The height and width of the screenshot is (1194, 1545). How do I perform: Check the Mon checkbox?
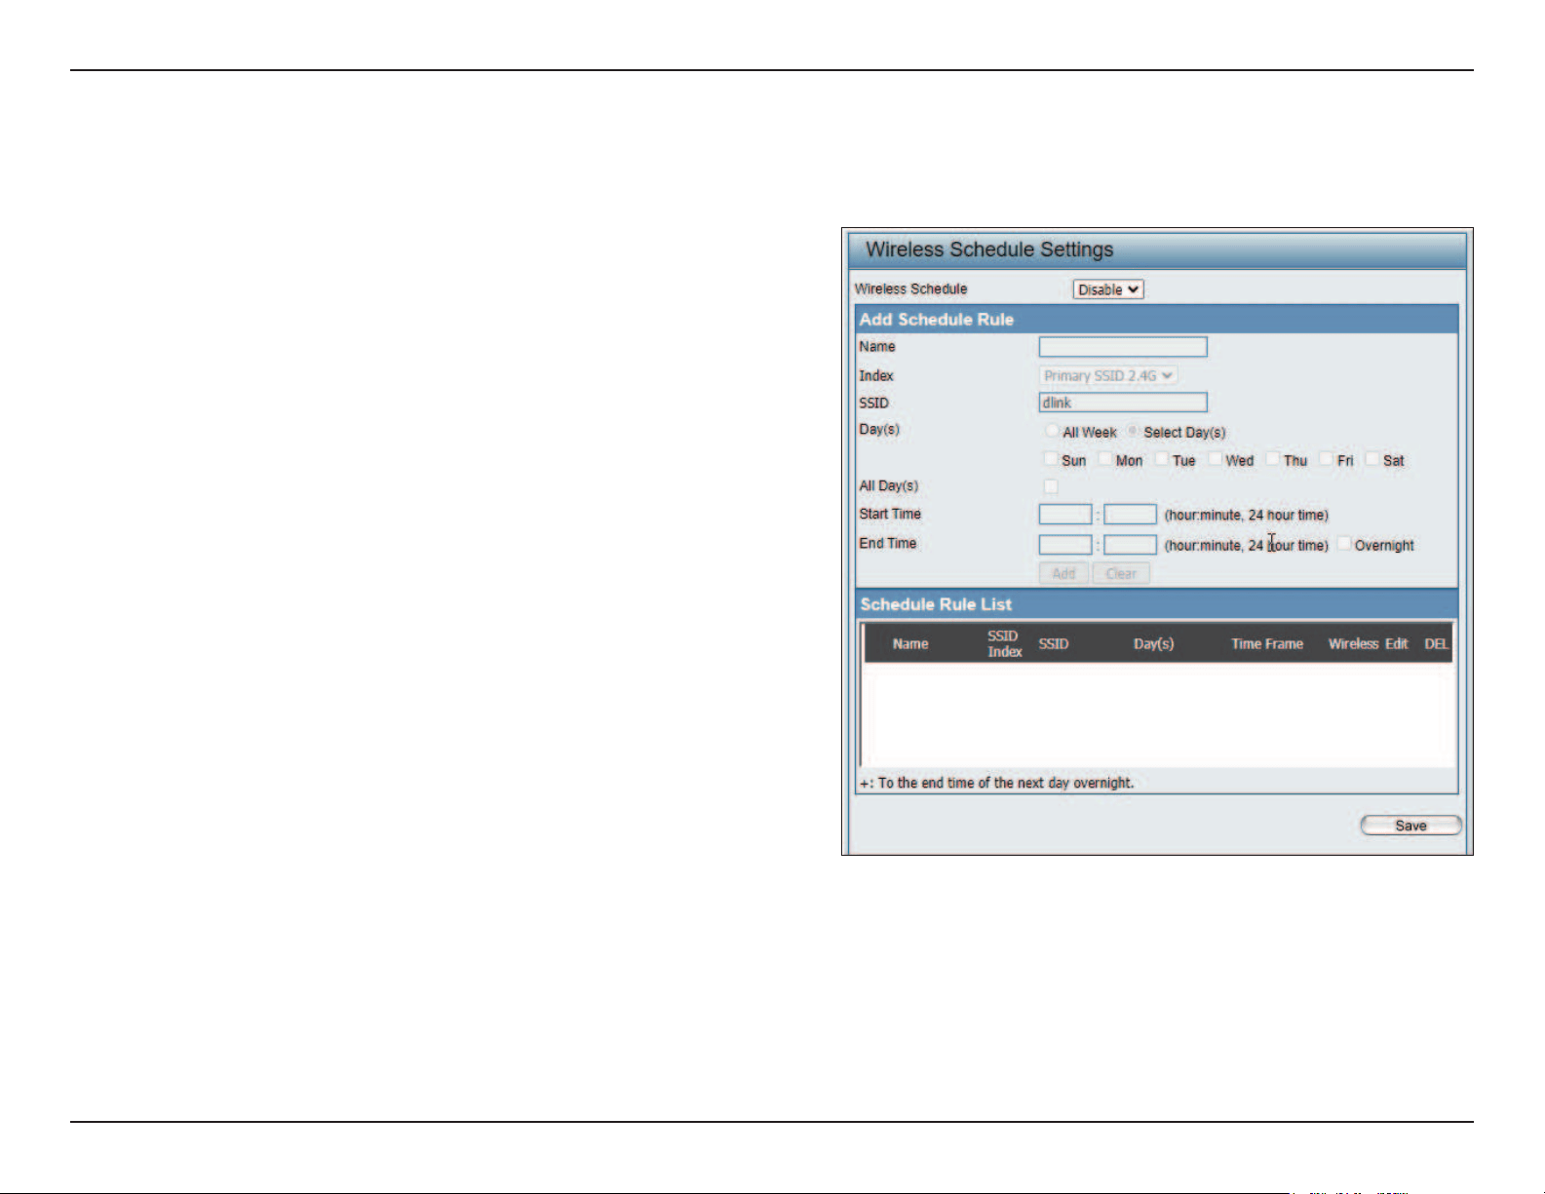[x=1104, y=459]
